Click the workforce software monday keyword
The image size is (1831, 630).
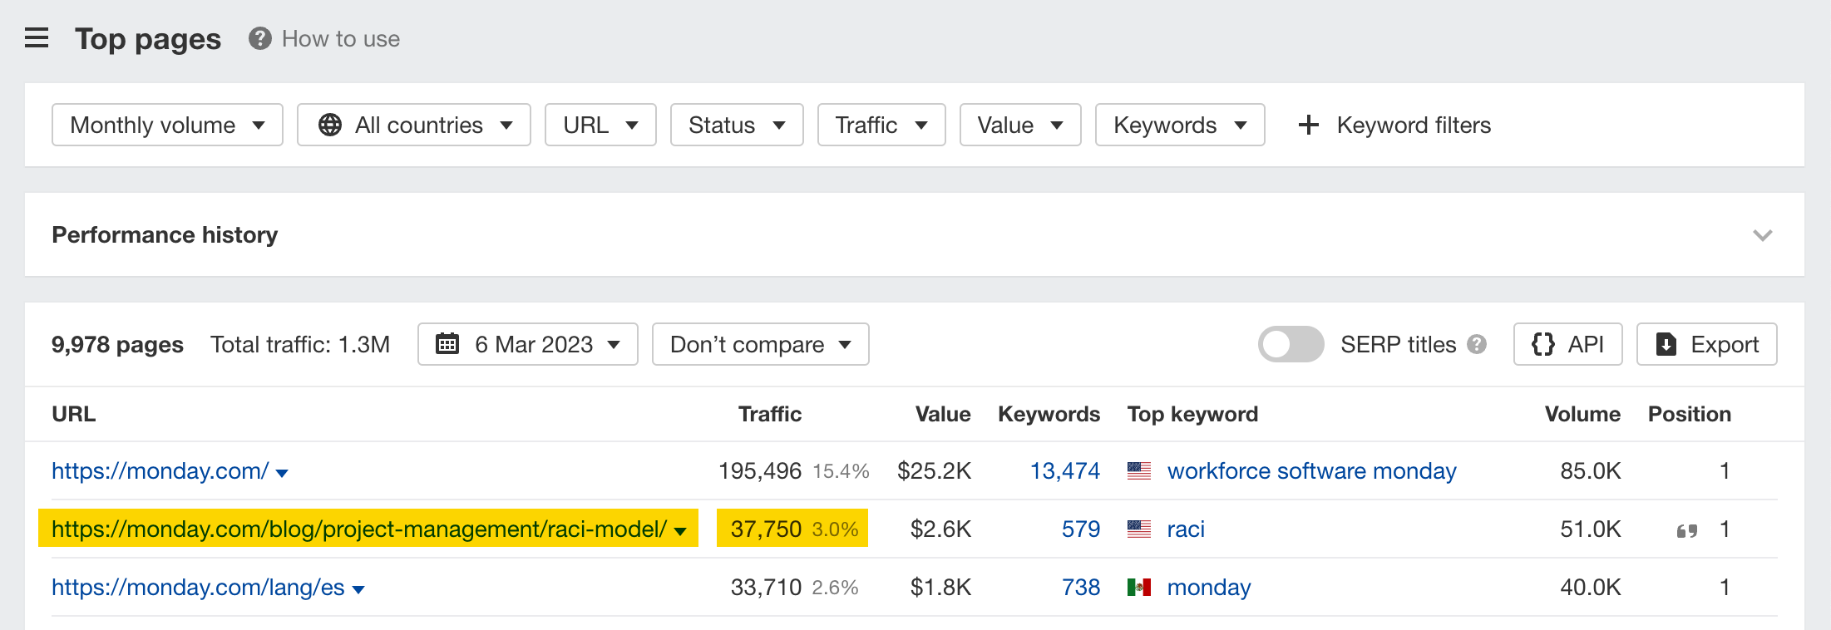pos(1312,471)
